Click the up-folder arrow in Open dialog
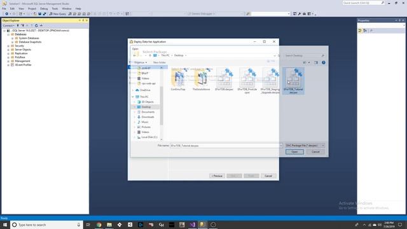Image resolution: width=407 pixels, height=229 pixels. pos(150,55)
